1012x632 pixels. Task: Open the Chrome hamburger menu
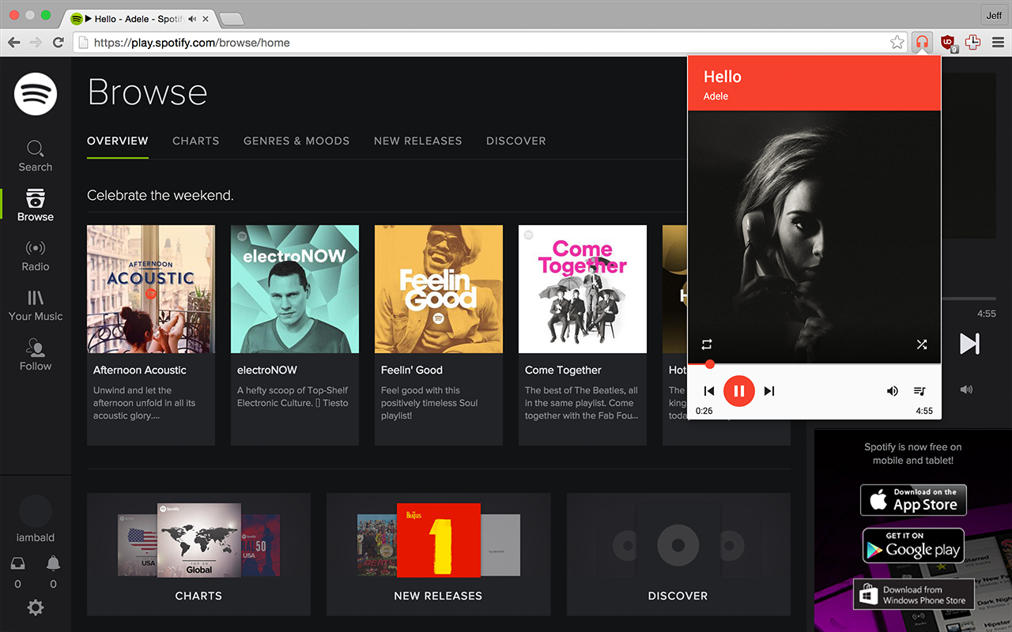998,43
